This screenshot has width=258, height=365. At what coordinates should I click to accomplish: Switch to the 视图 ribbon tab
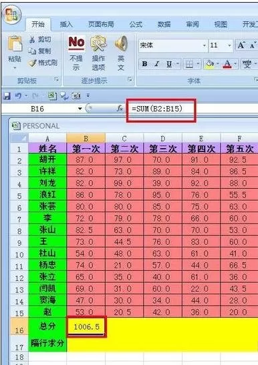coord(221,24)
